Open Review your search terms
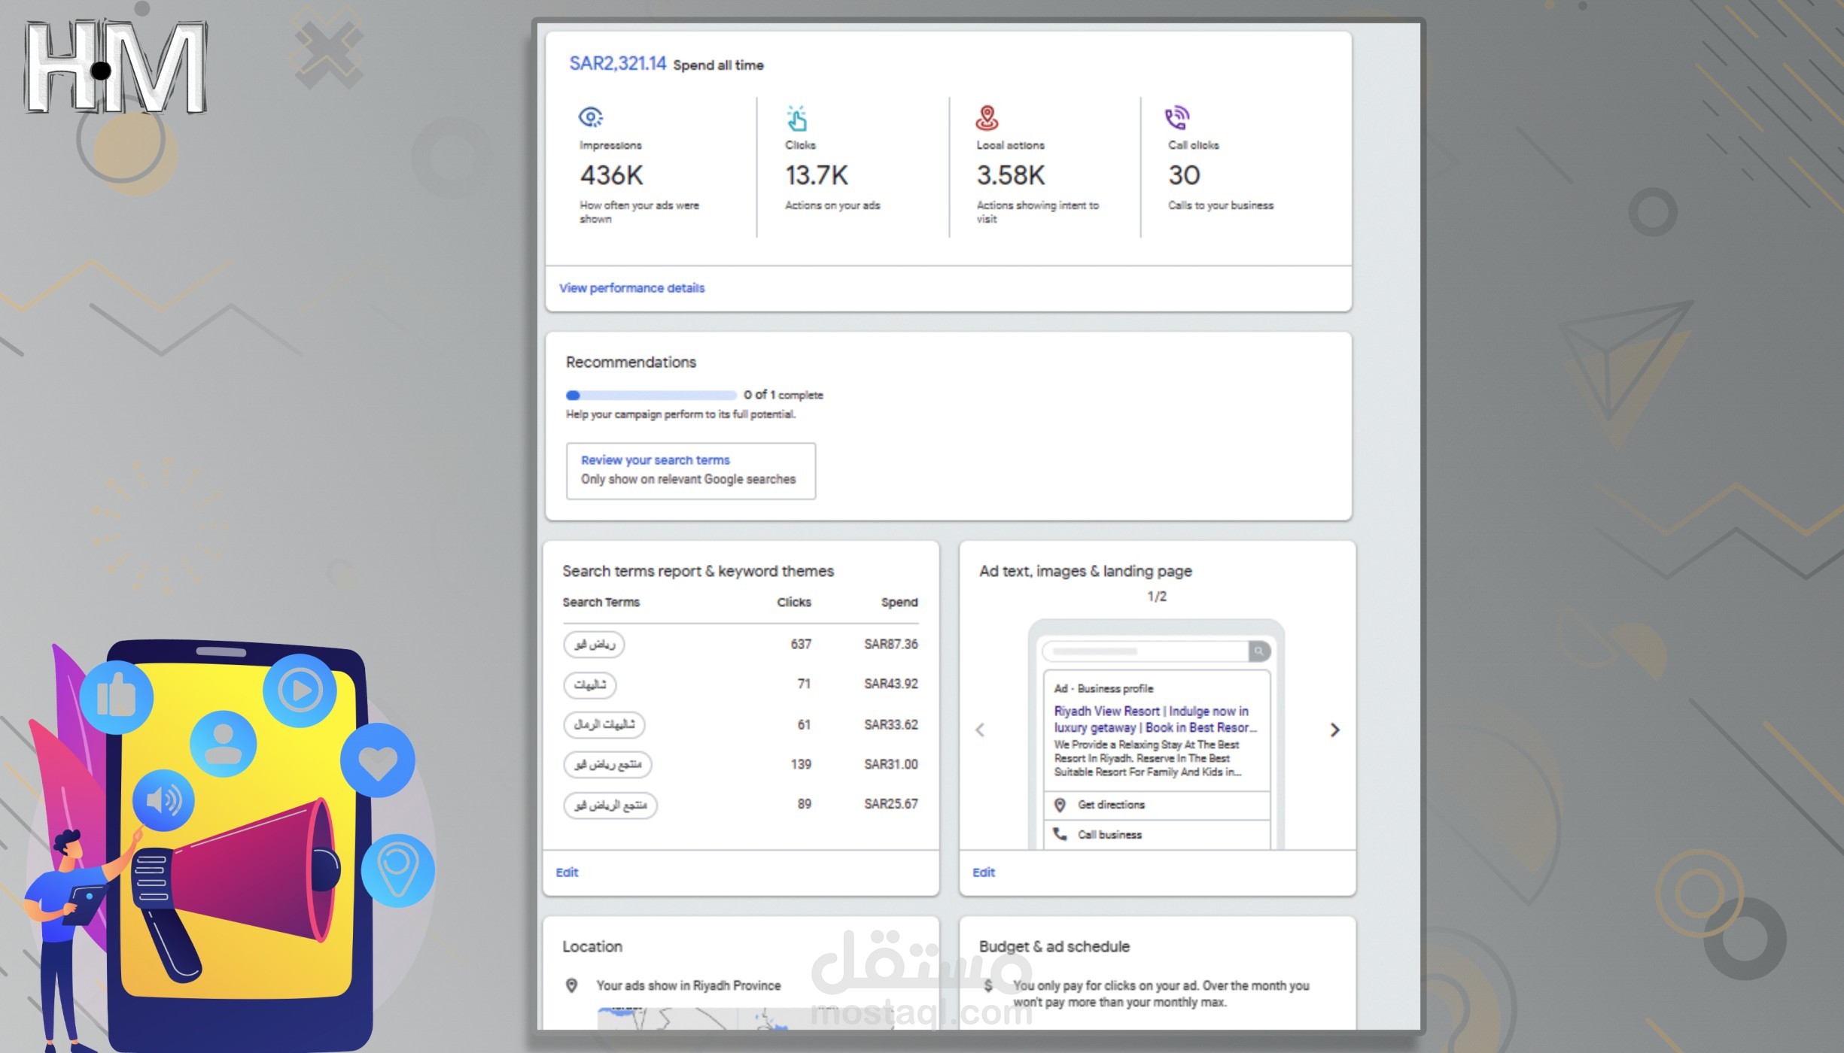Viewport: 1844px width, 1053px height. (655, 460)
